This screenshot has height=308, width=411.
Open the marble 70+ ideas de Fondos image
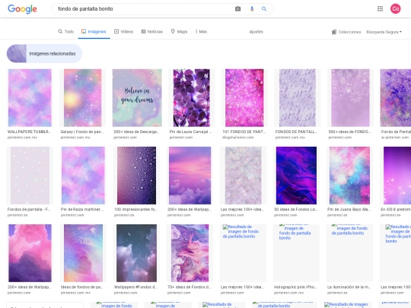190,253
